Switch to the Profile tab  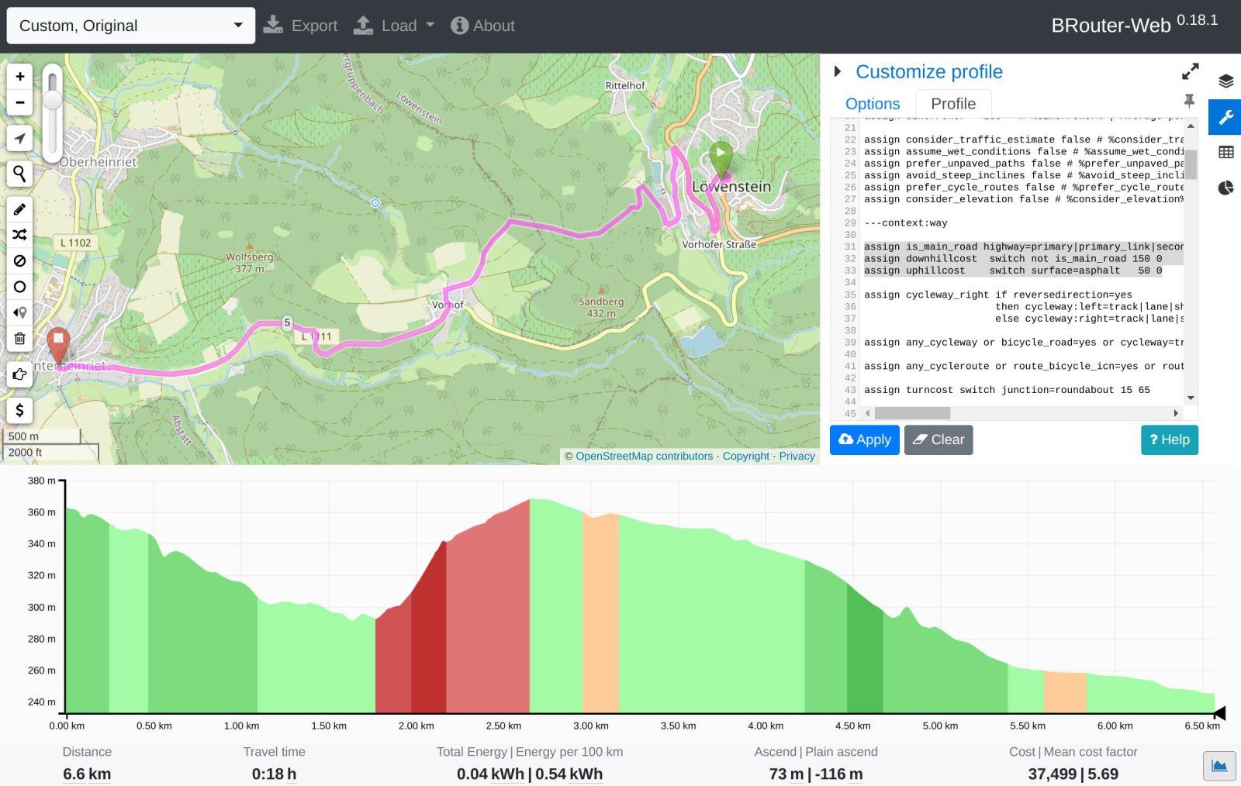[x=953, y=104]
